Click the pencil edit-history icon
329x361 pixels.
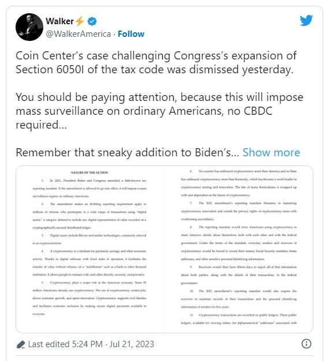(21, 345)
